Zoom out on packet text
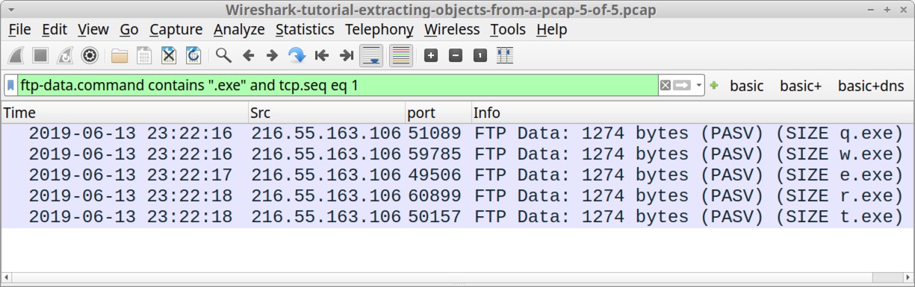The height and width of the screenshot is (287, 915). (x=456, y=55)
